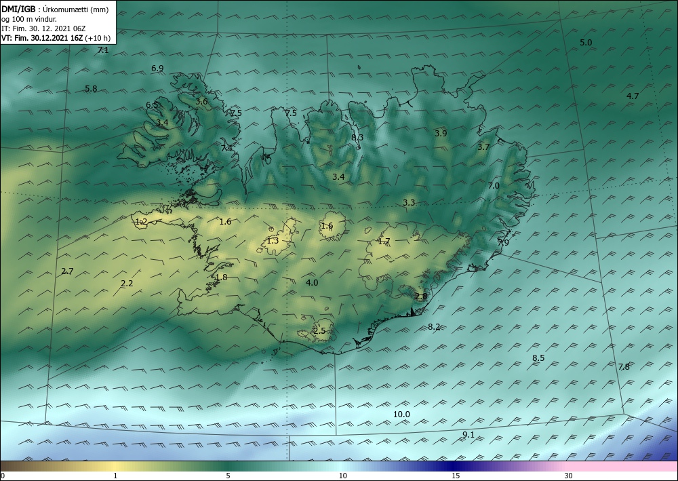Click the map value 5.8

91,89
